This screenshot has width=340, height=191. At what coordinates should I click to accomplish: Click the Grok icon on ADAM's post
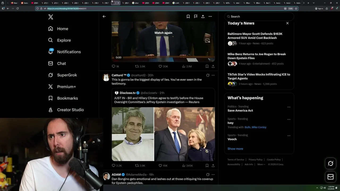pos(208,175)
